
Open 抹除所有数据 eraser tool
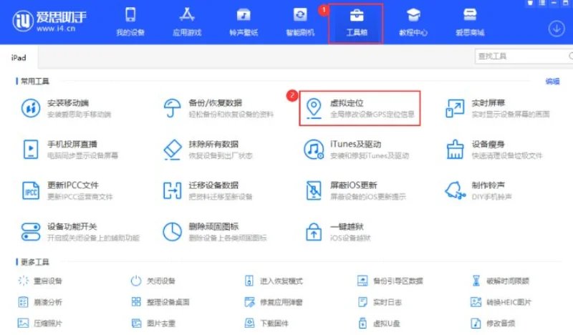pyautogui.click(x=208, y=149)
